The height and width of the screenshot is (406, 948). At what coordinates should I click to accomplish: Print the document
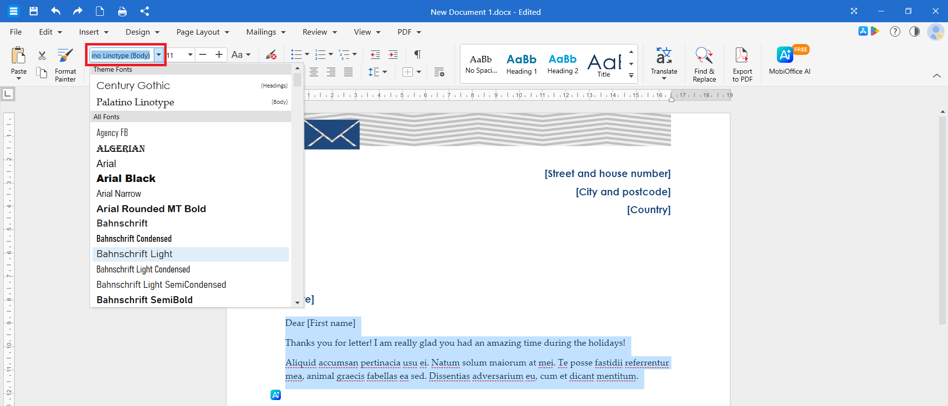pyautogui.click(x=122, y=11)
